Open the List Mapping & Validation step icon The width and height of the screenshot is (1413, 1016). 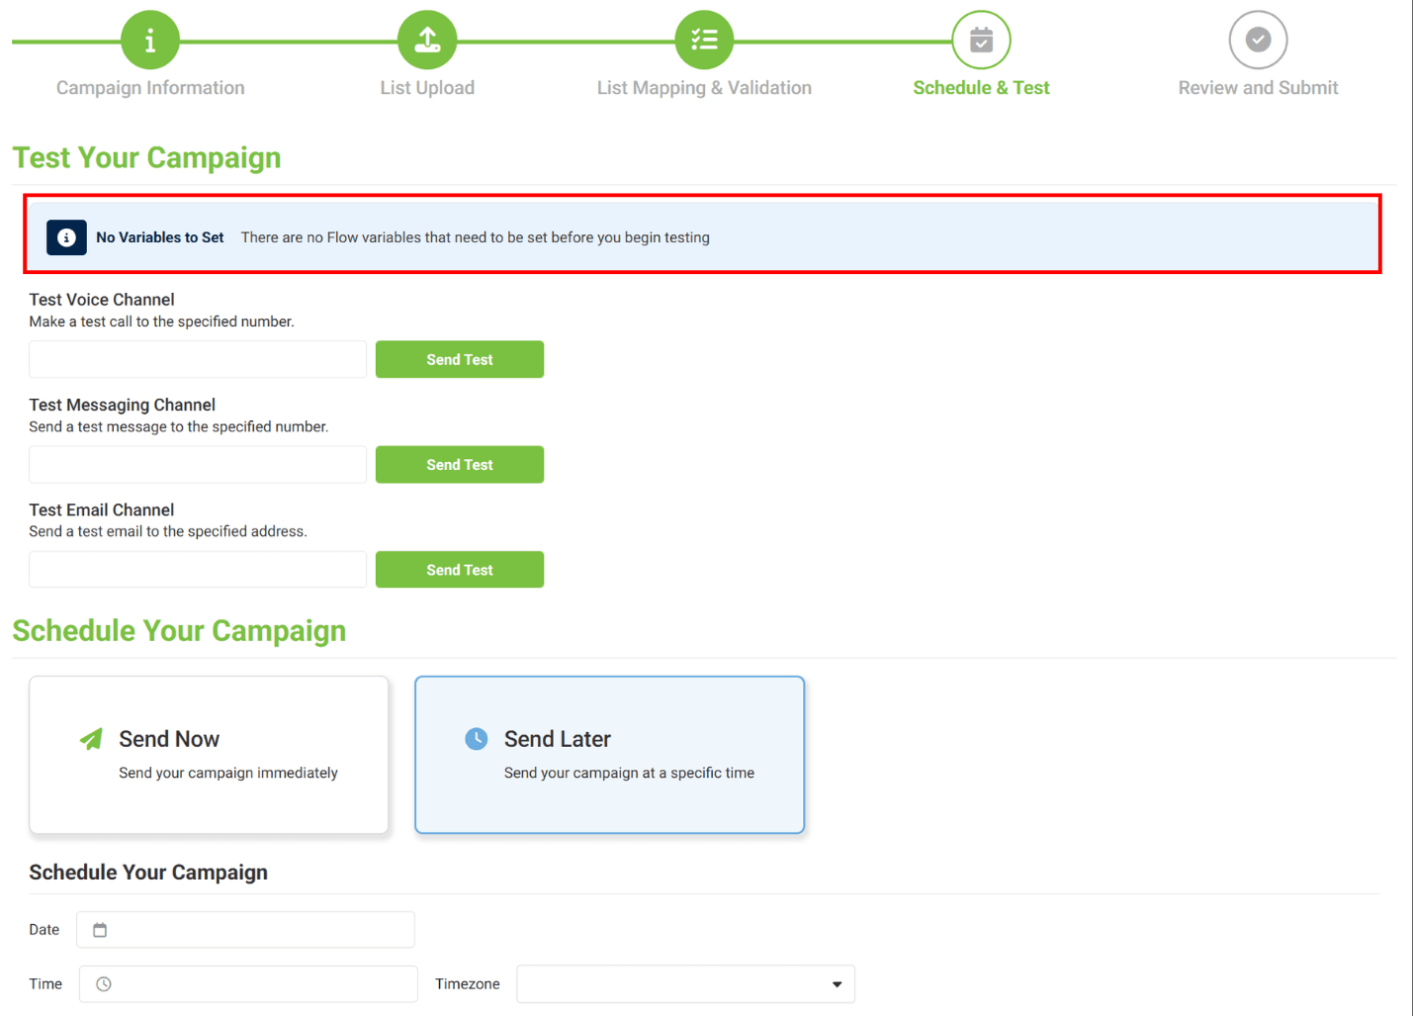click(x=704, y=41)
